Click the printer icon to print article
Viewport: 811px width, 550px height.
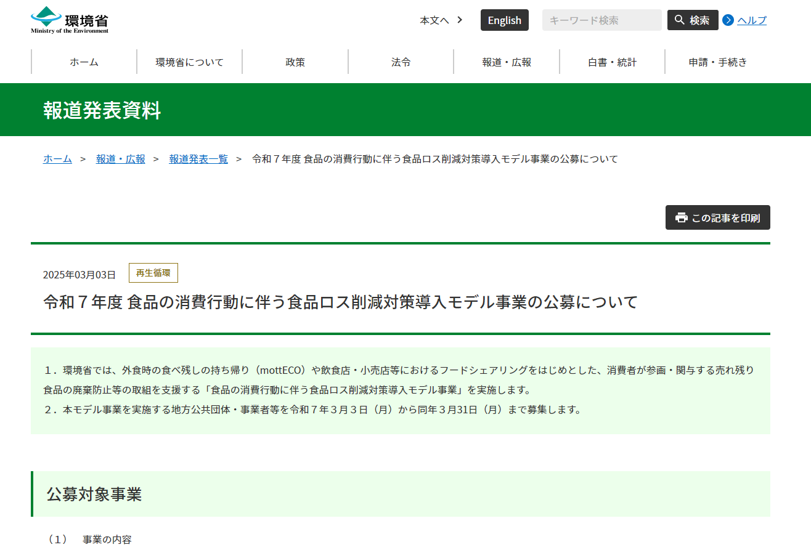(x=681, y=218)
